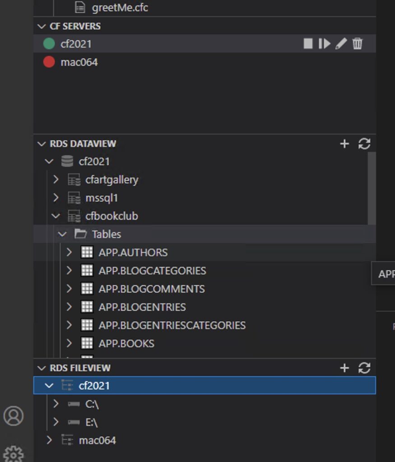The image size is (395, 462).
Task: Stop the cf2021 server
Action: (308, 44)
